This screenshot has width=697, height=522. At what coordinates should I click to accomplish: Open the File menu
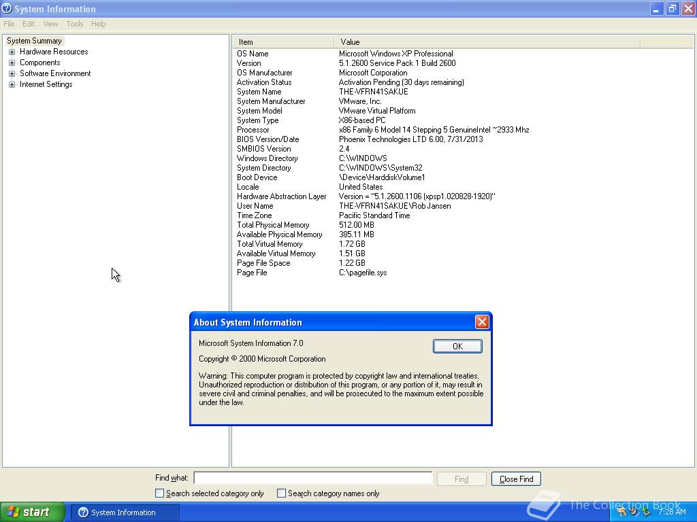click(9, 24)
